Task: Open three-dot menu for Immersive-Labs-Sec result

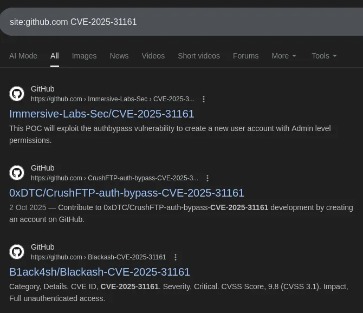Action: coord(204,99)
